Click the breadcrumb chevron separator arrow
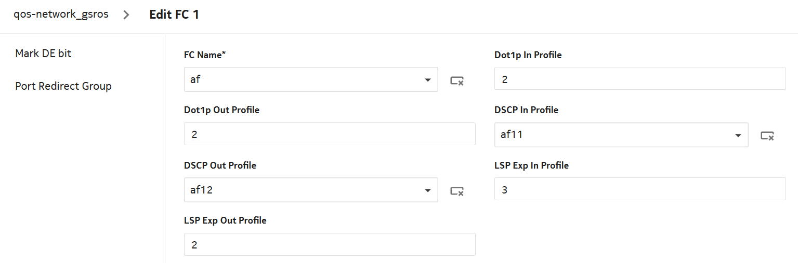Image resolution: width=798 pixels, height=263 pixels. (x=126, y=15)
